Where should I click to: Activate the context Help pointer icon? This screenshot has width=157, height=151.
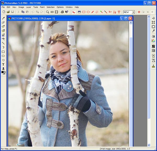point(67,12)
